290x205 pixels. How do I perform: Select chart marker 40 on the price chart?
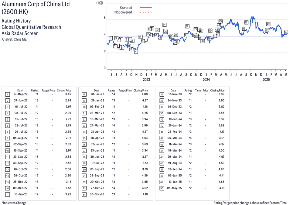(210, 31)
